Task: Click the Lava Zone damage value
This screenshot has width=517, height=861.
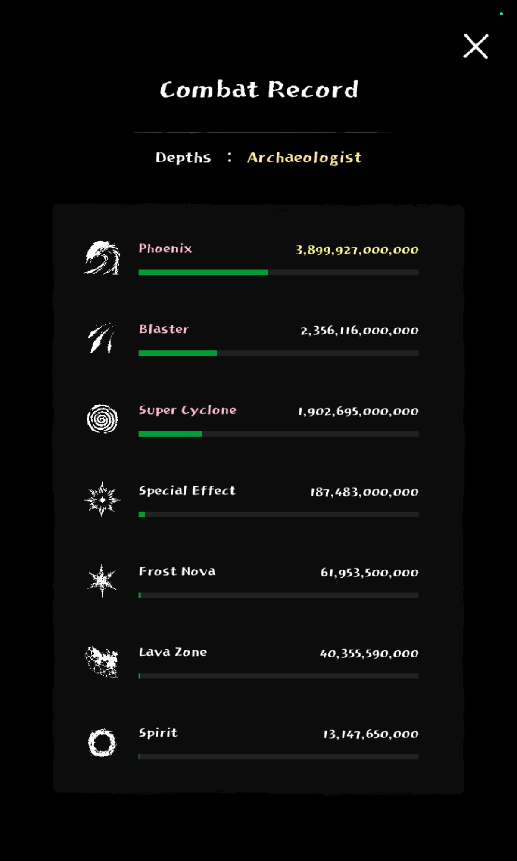Action: click(369, 653)
